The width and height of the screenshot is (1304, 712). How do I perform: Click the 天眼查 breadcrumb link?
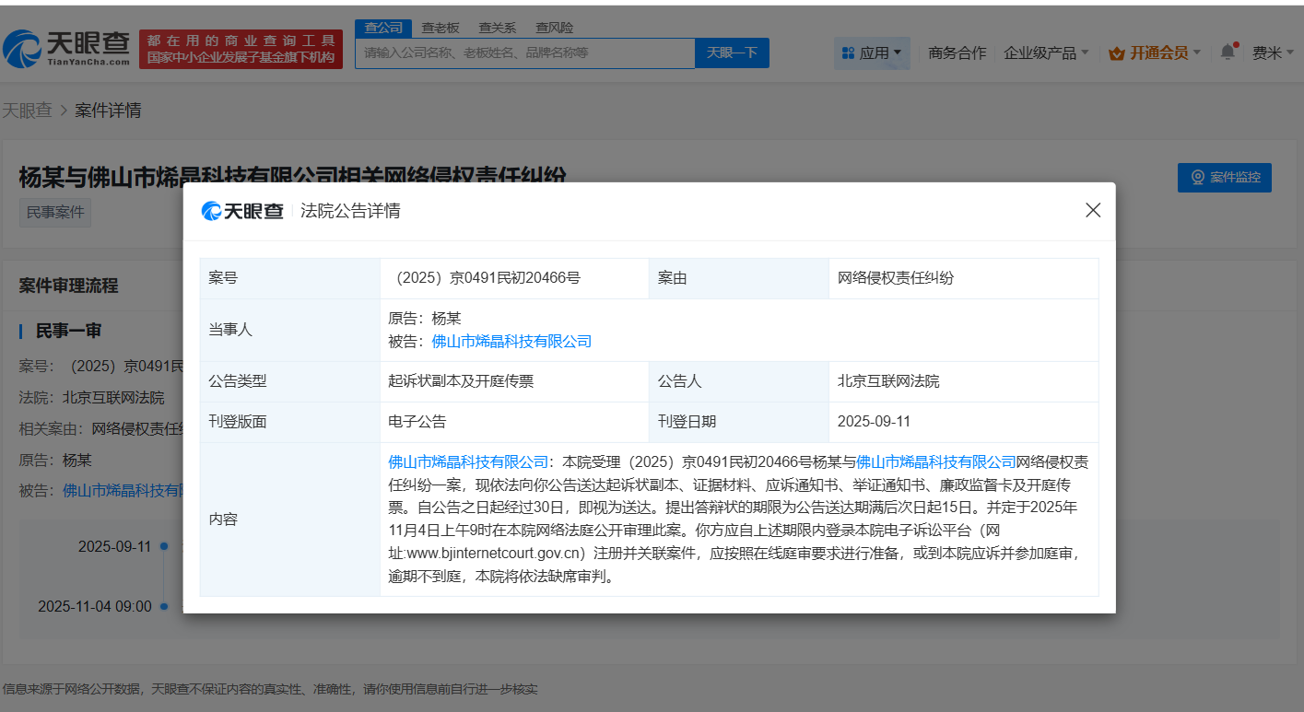[x=27, y=111]
